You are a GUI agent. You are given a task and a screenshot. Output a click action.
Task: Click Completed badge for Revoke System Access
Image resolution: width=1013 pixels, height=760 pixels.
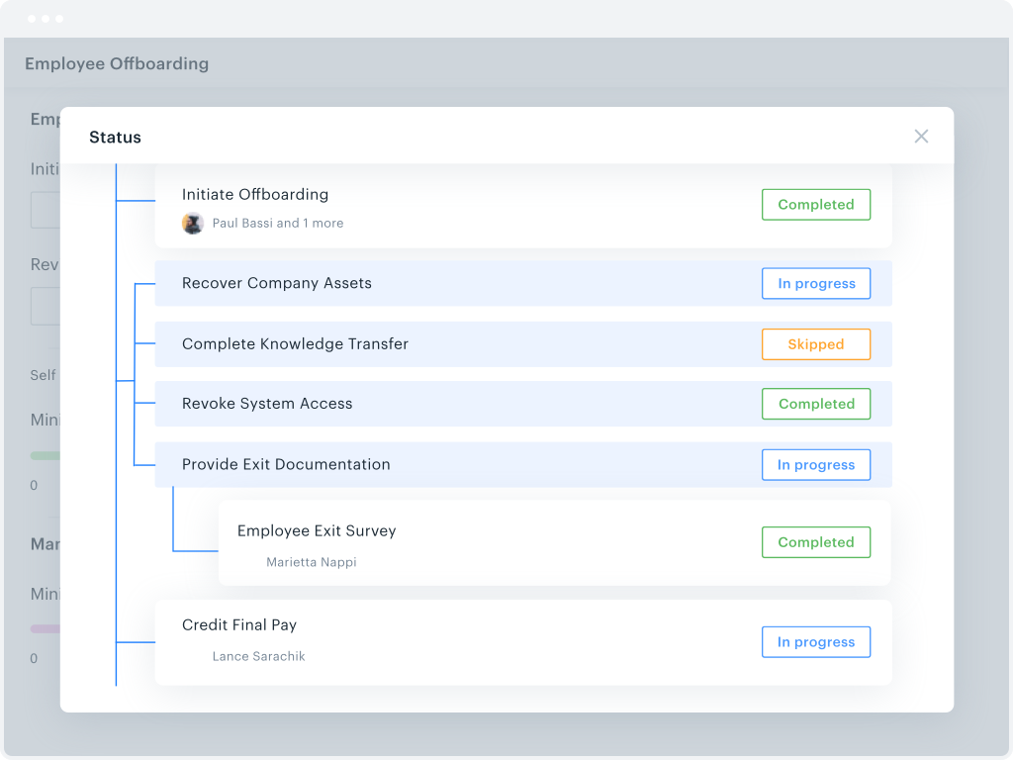815,404
